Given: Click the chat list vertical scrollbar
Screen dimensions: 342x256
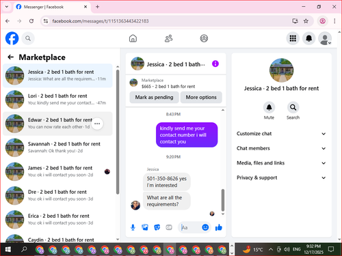Looking at the screenshot, I should (x=118, y=132).
